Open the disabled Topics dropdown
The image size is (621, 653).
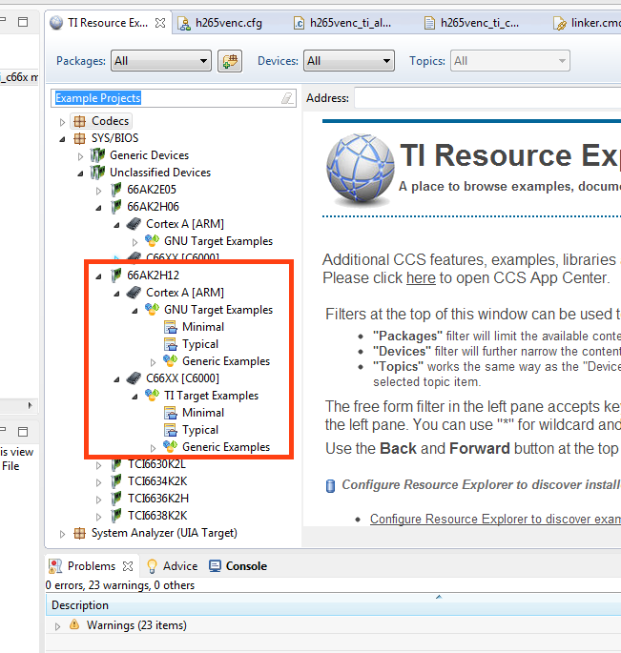509,61
